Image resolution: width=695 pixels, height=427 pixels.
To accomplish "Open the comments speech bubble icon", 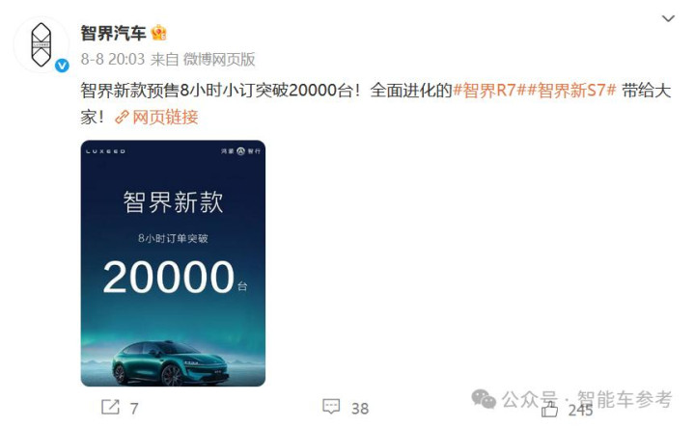I will tap(331, 407).
